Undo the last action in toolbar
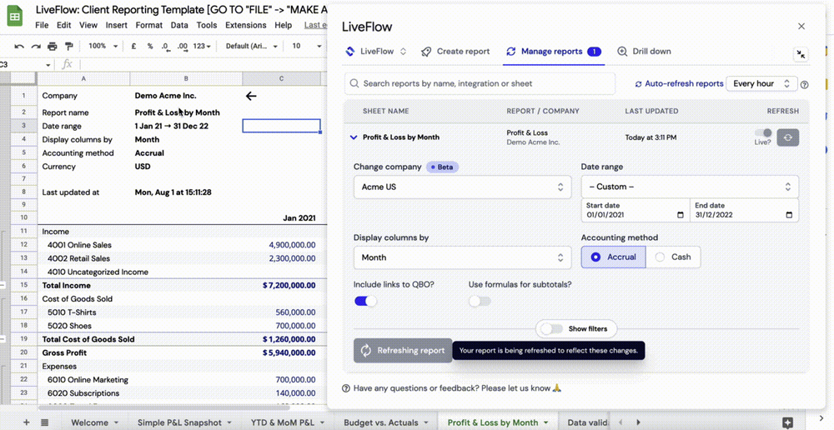The height and width of the screenshot is (430, 834). (19, 46)
